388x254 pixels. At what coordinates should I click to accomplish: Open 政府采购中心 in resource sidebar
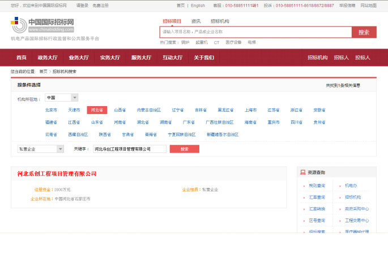pos(357,209)
